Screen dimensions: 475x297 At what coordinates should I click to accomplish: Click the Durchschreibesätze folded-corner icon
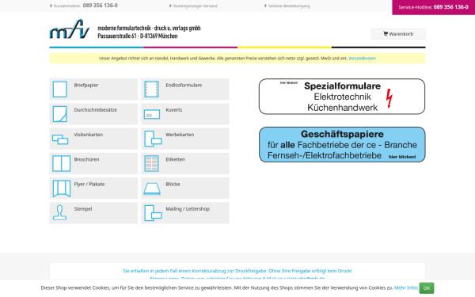(x=60, y=114)
